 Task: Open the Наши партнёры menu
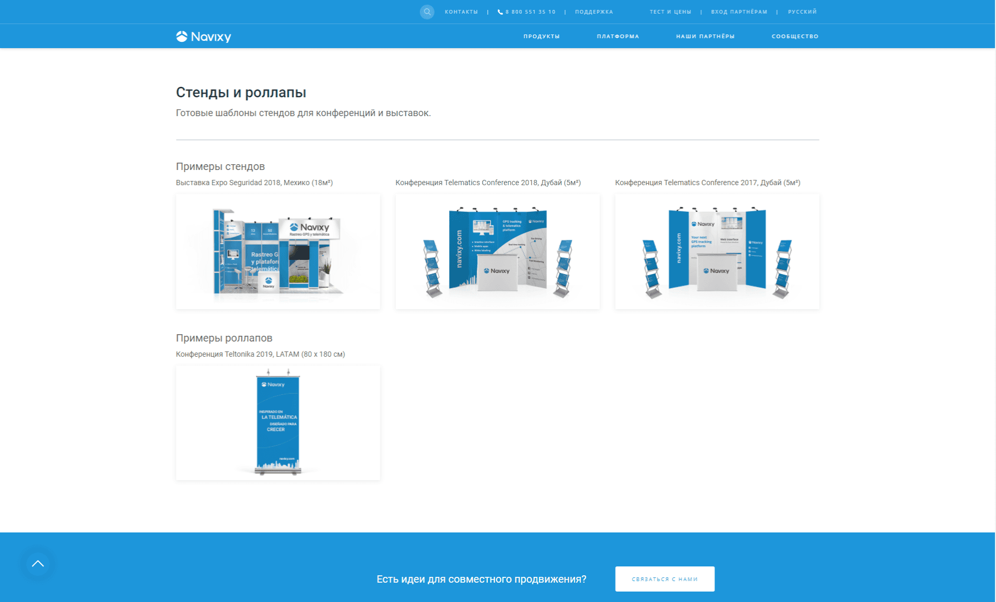[x=706, y=36]
